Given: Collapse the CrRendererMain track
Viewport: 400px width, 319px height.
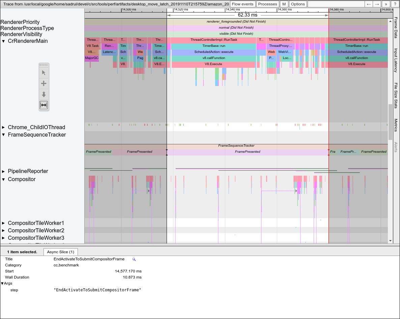Looking at the screenshot, I should click(3, 41).
